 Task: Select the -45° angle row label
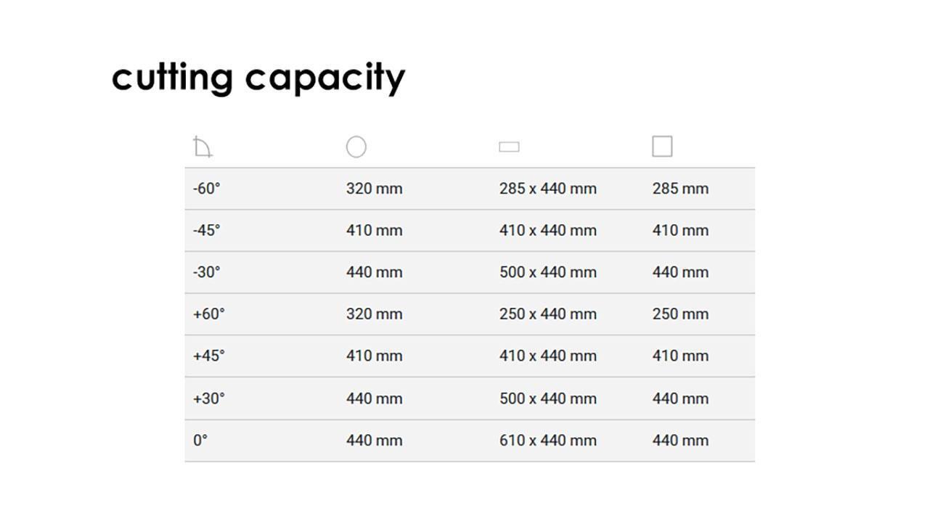click(206, 230)
